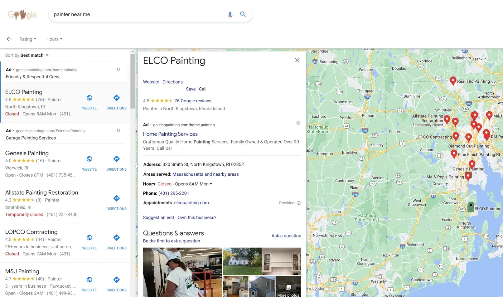This screenshot has width=503, height=297.
Task: Click Providers info icon
Action: [x=299, y=203]
